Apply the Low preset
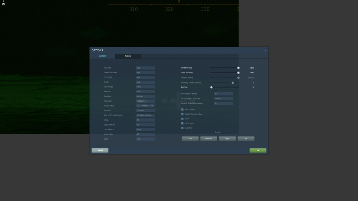The image size is (358, 201). click(190, 138)
